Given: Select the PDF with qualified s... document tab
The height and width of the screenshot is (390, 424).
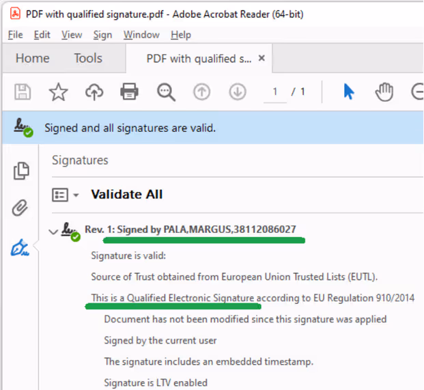Looking at the screenshot, I should (199, 59).
